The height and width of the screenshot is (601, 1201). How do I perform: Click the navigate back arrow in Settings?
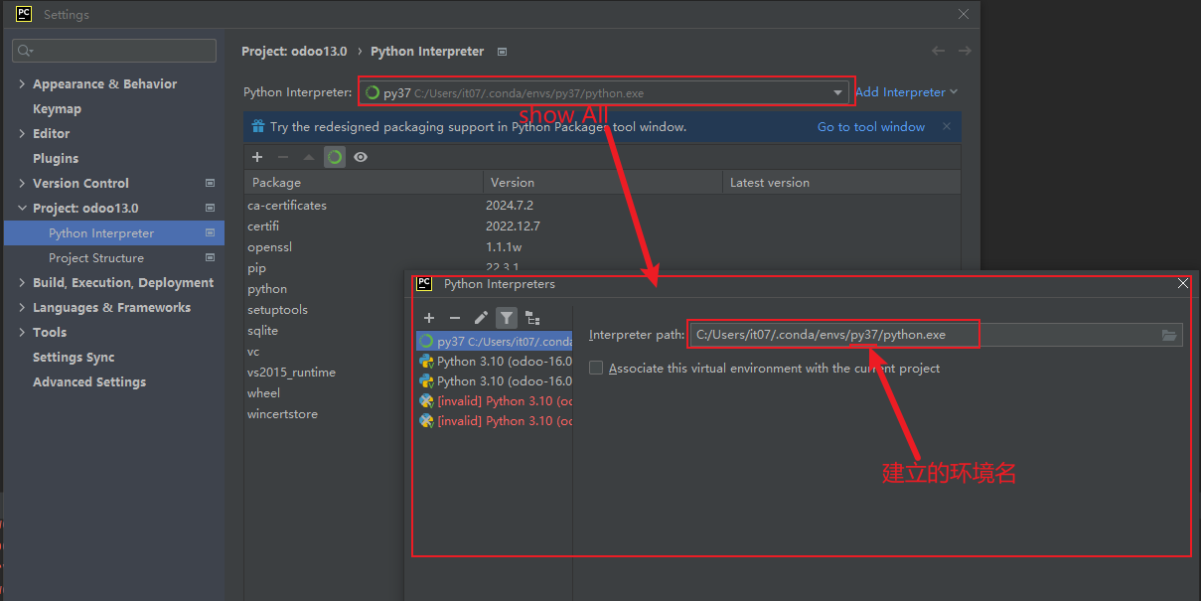[x=939, y=51]
